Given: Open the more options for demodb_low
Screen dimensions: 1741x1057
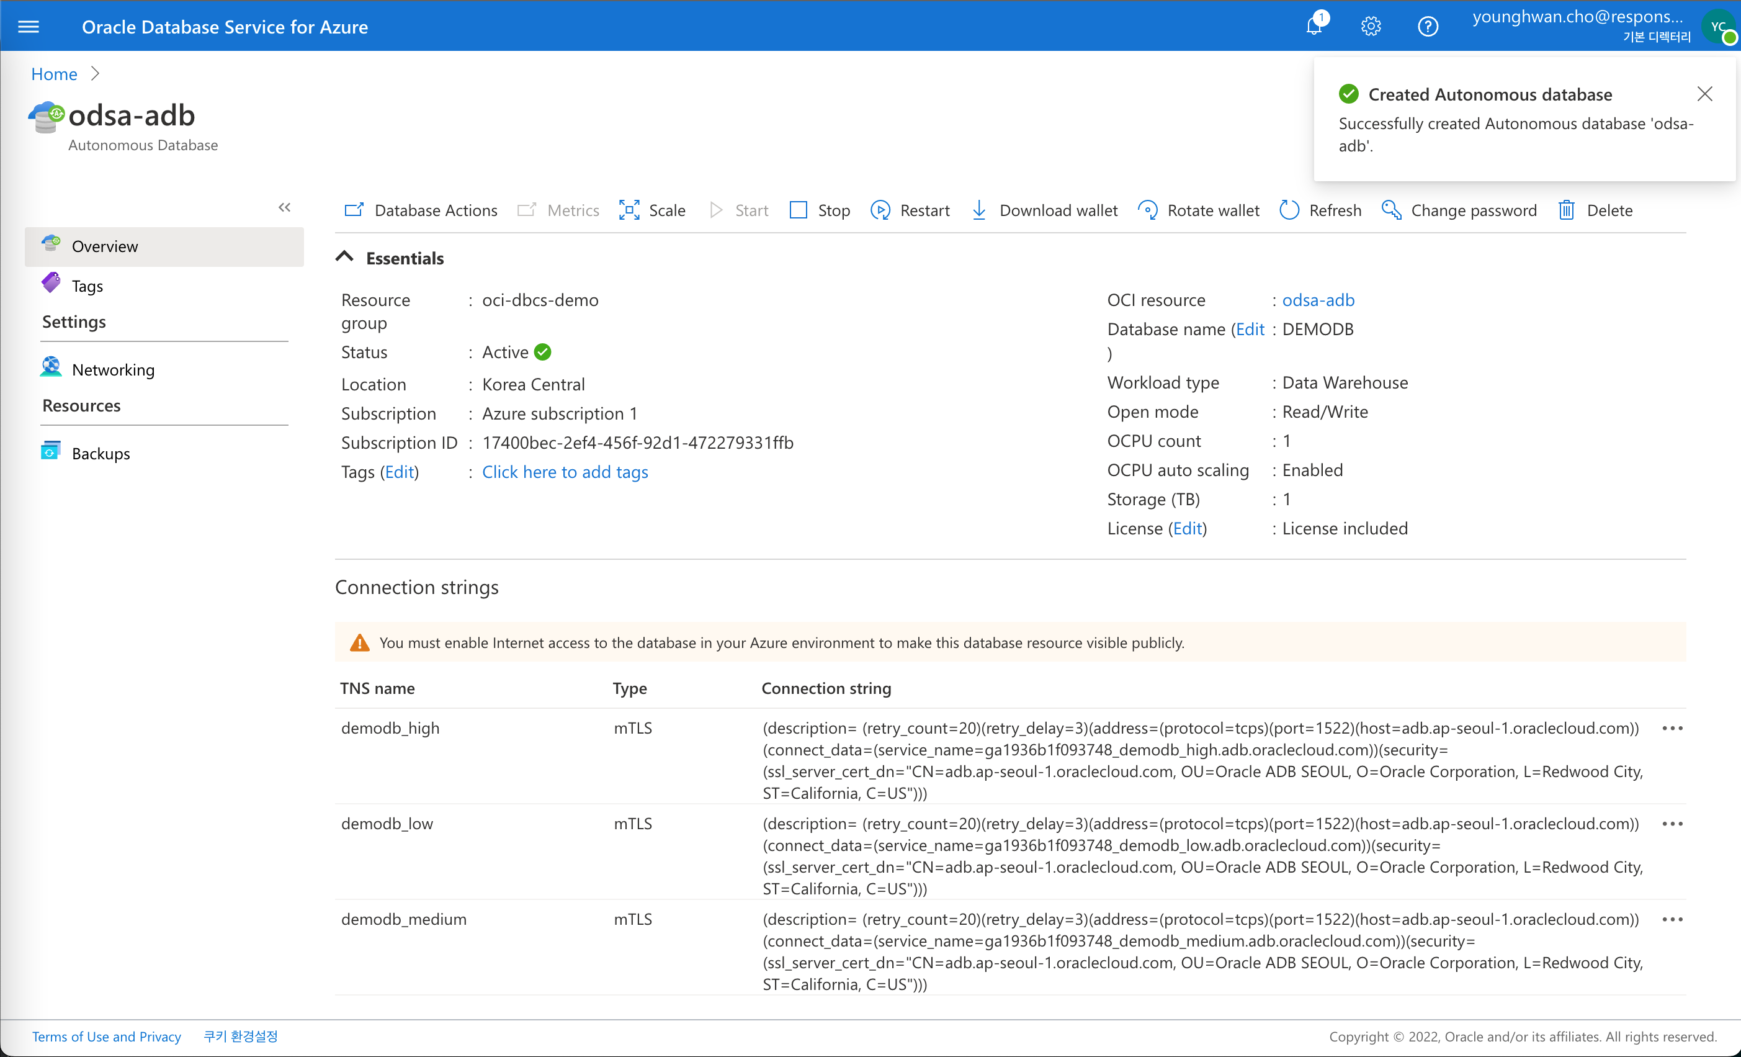Looking at the screenshot, I should pos(1673,823).
